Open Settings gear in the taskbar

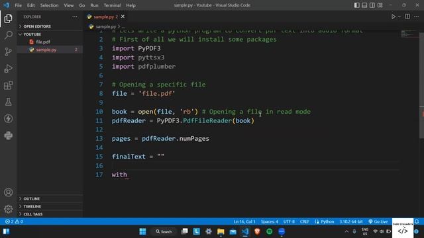(x=209, y=231)
